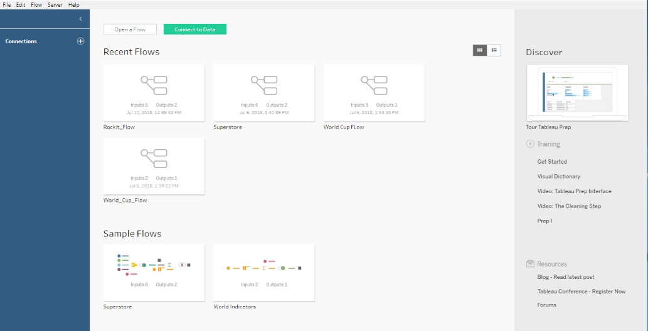Click the Sample Flows heading
This screenshot has width=648, height=331.
[132, 234]
